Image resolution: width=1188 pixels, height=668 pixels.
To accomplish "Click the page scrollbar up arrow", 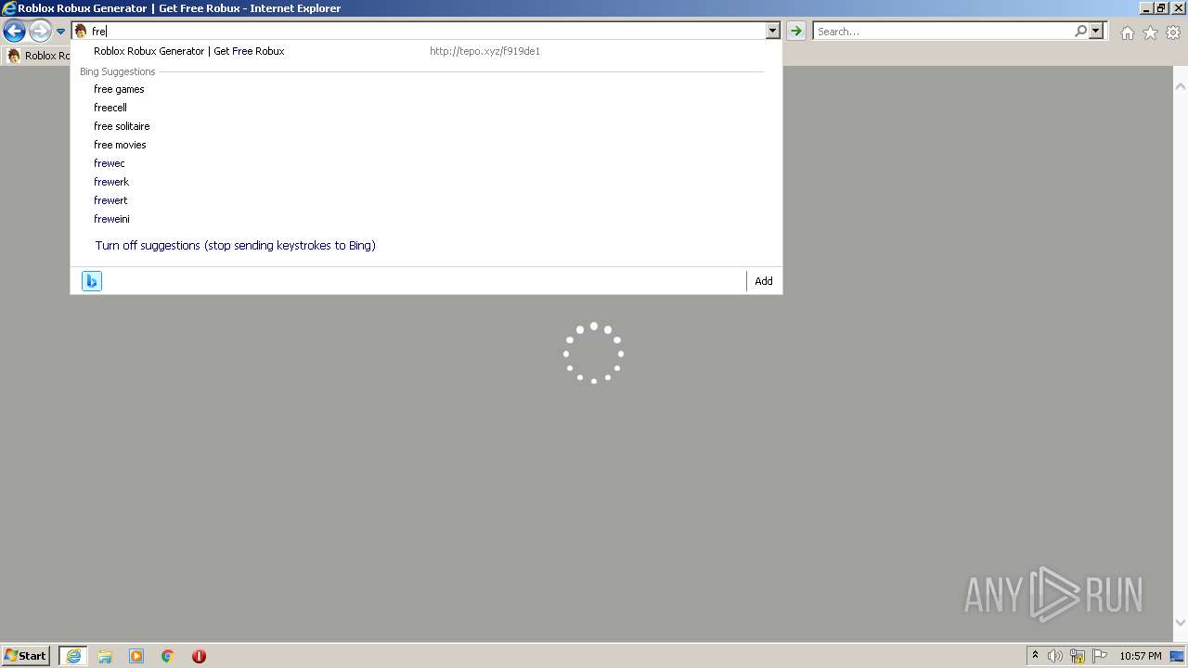I will [1180, 86].
